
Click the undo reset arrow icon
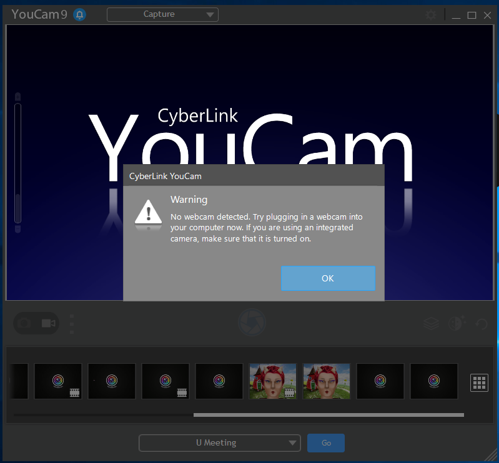point(482,324)
